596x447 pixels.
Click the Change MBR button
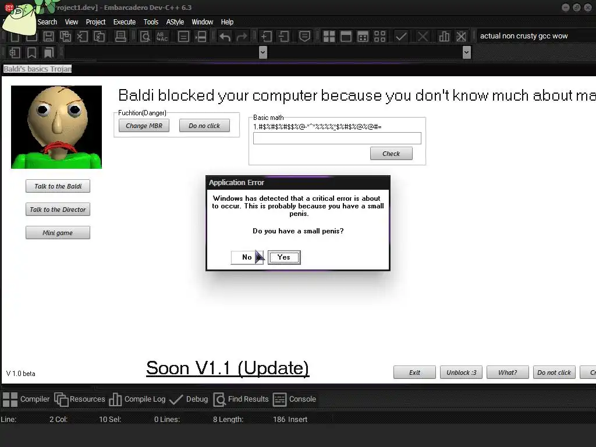click(x=144, y=126)
